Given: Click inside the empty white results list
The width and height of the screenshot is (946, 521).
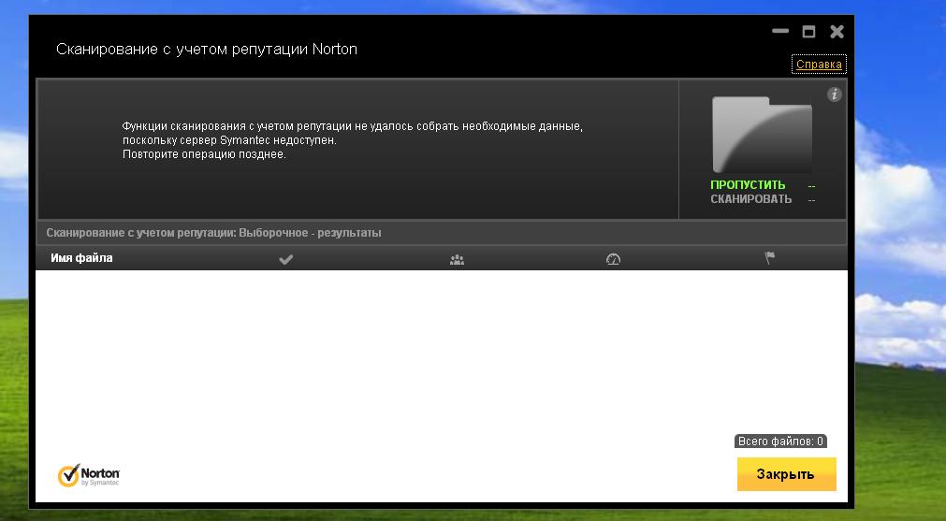Looking at the screenshot, I should click(440, 355).
